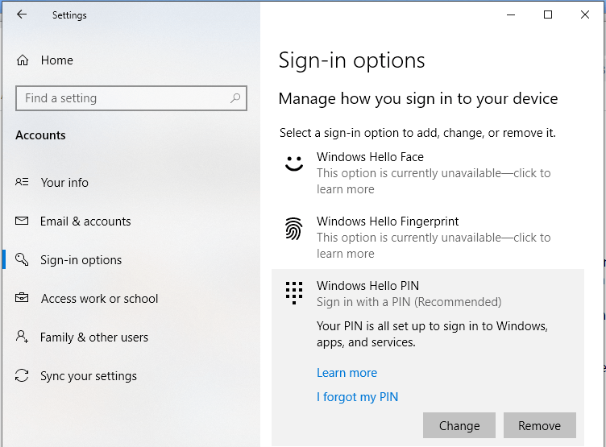The height and width of the screenshot is (447, 606).
Task: Click I forgot my PIN link
Action: pos(357,397)
